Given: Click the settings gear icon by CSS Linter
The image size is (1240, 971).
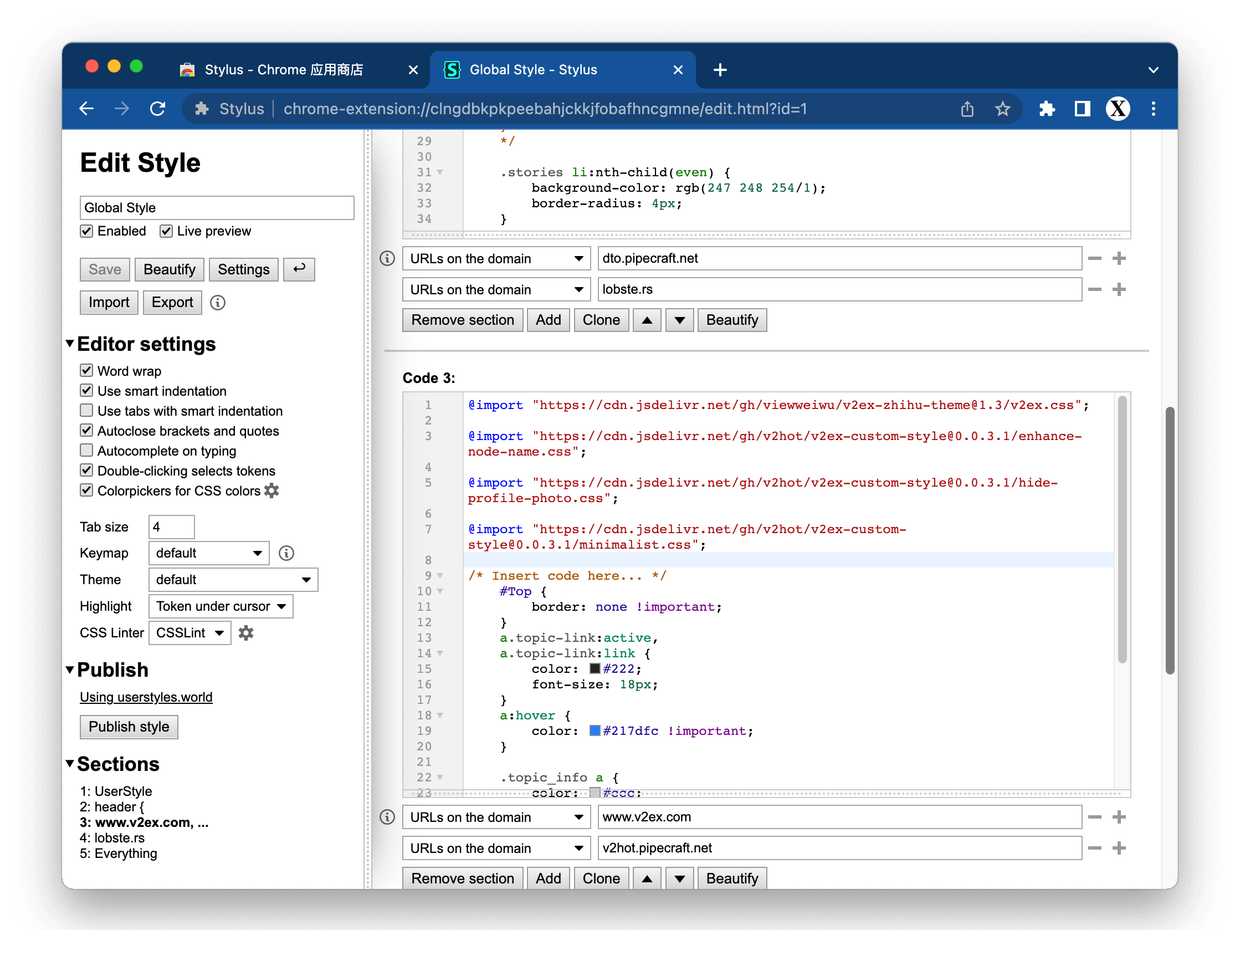Looking at the screenshot, I should click(x=247, y=633).
